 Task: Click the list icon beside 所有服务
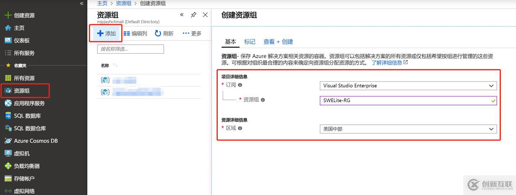[8, 53]
